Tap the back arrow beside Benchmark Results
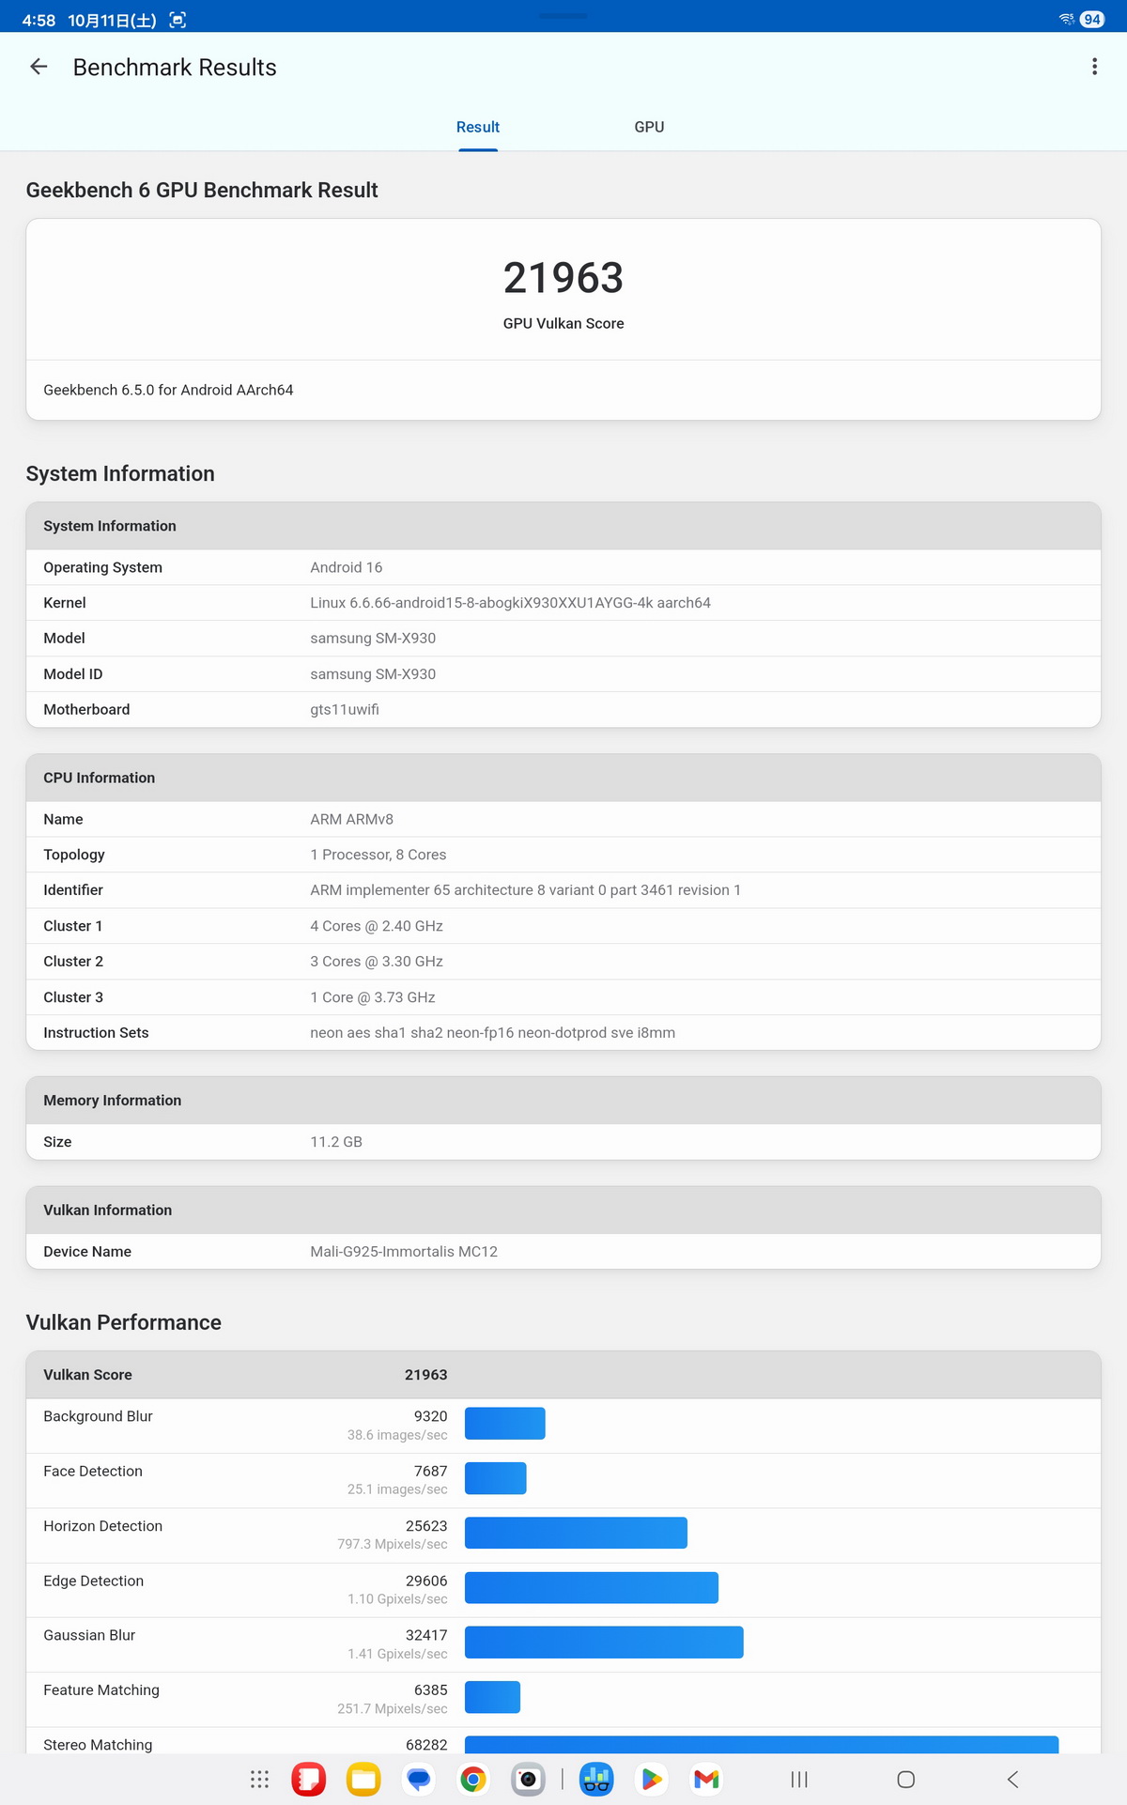 point(39,67)
